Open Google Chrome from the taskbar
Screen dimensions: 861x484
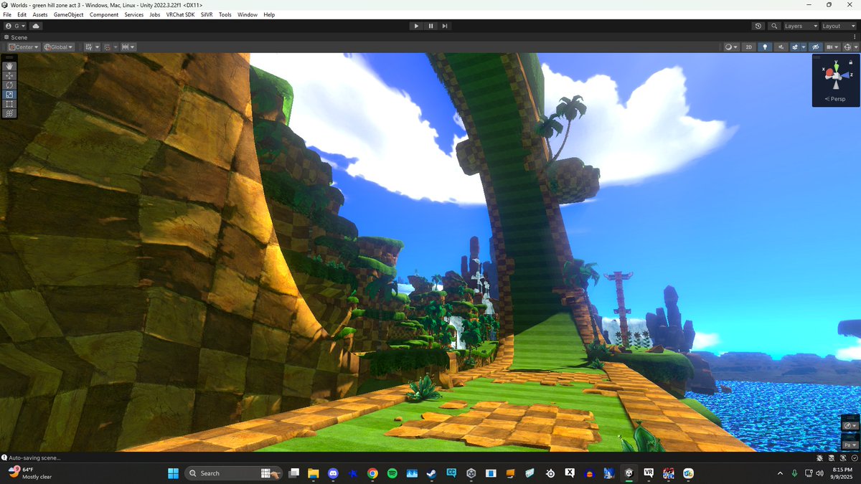[372, 473]
